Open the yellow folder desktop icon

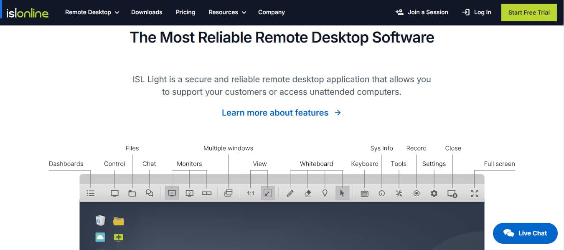pos(119,221)
